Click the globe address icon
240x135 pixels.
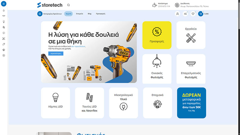177,5
